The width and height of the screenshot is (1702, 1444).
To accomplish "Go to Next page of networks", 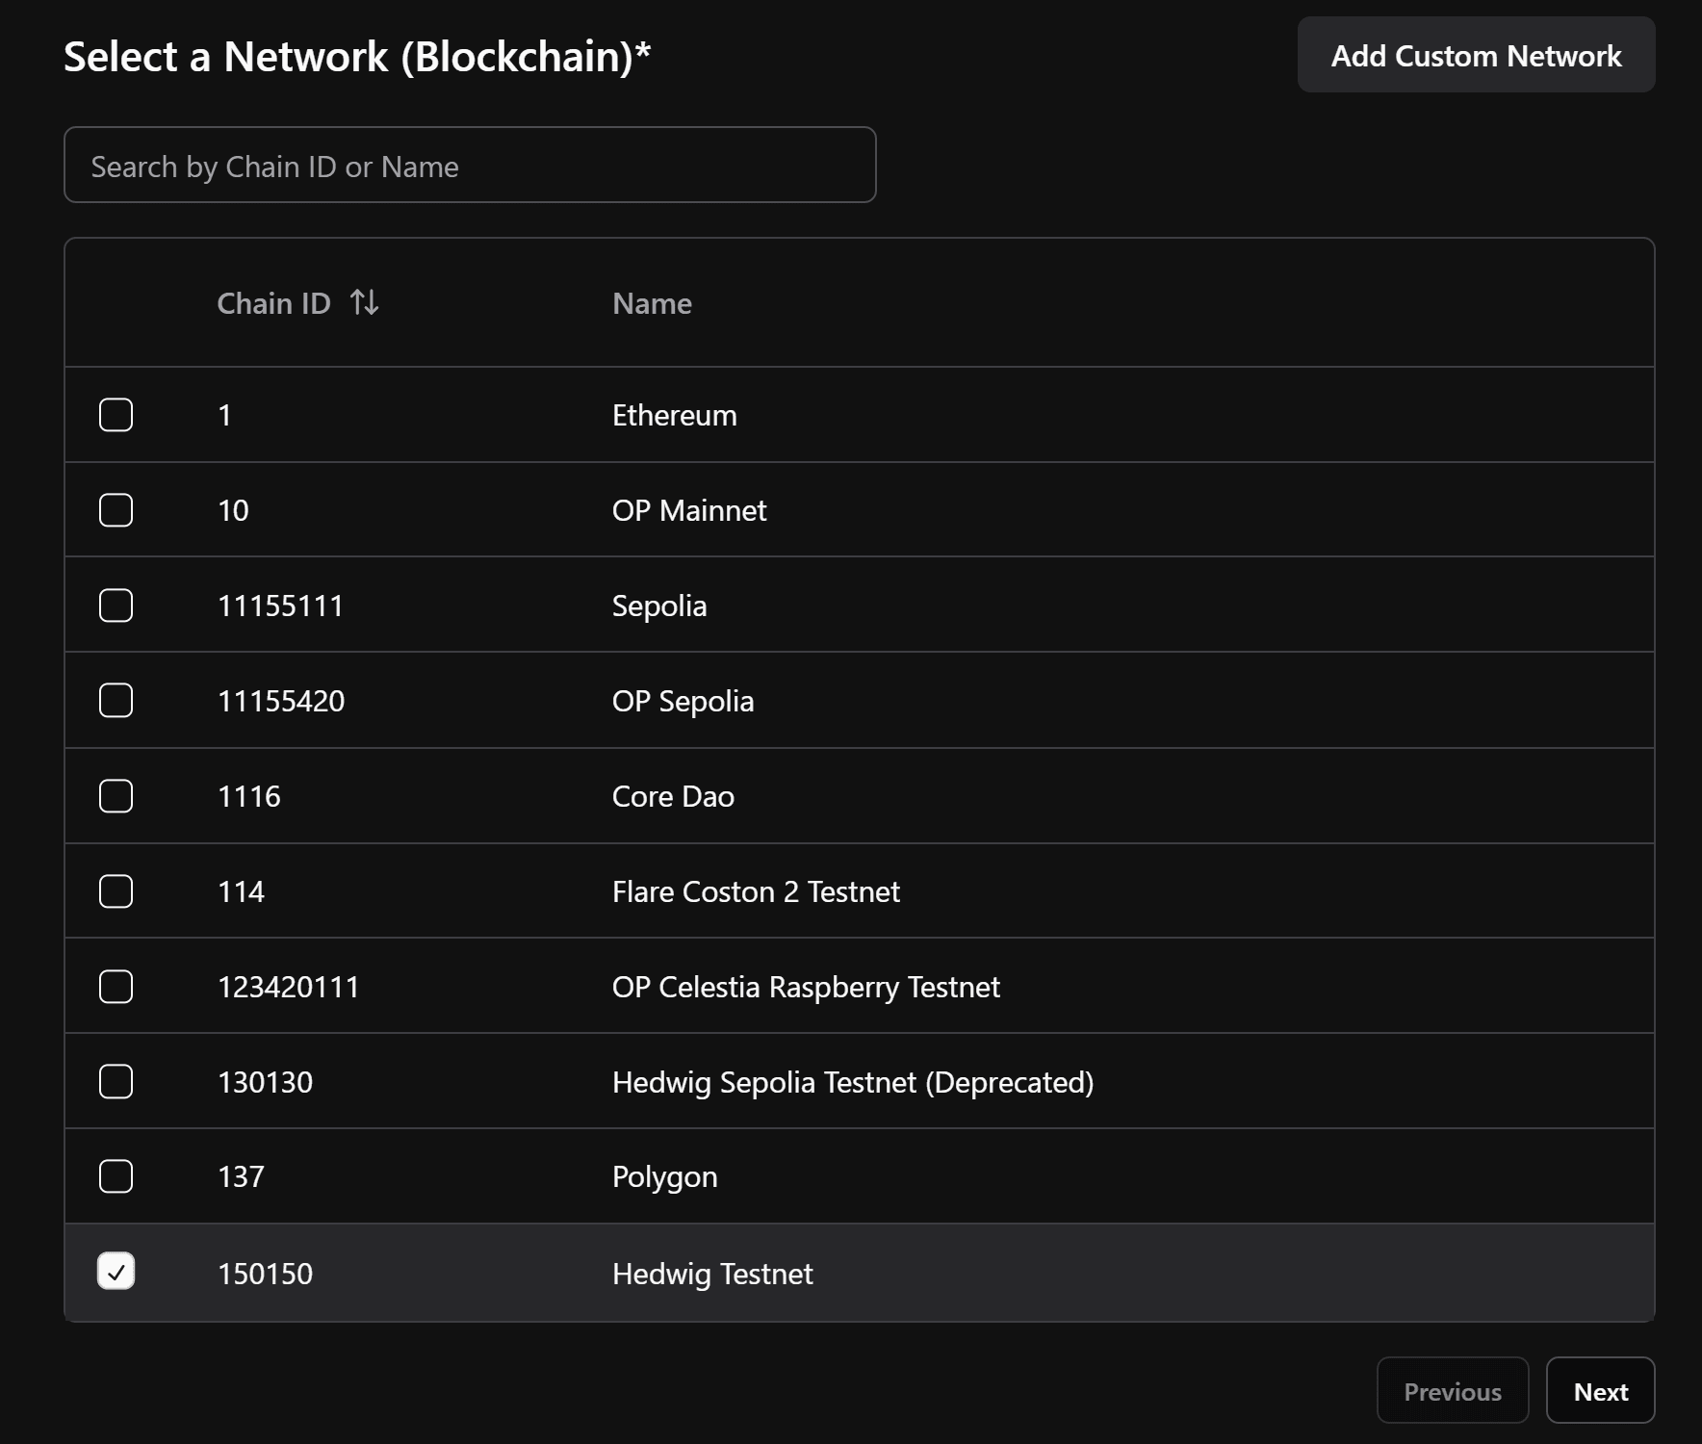I will point(1600,1391).
